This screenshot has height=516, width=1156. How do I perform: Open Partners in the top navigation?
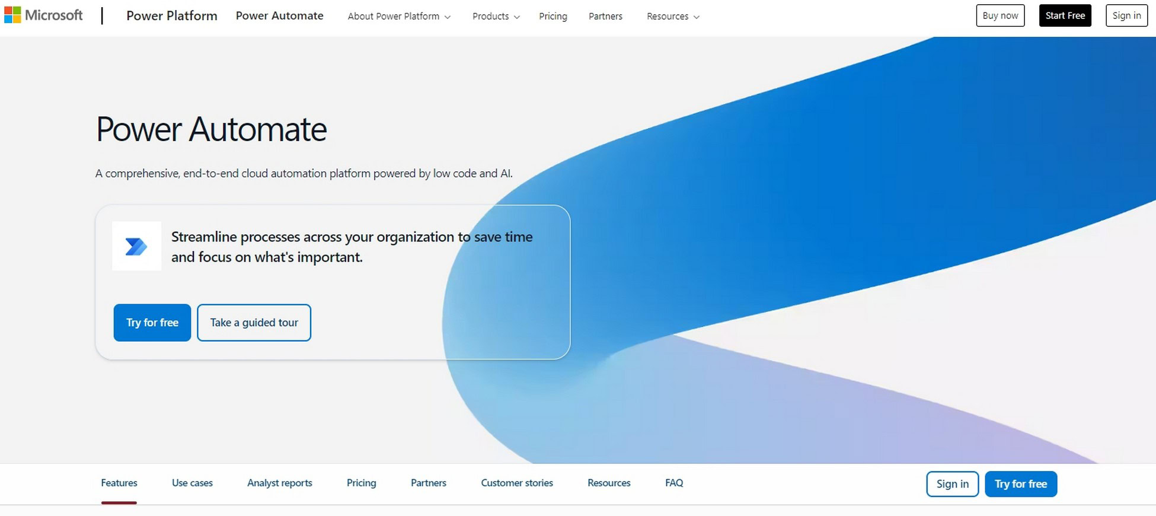point(605,17)
